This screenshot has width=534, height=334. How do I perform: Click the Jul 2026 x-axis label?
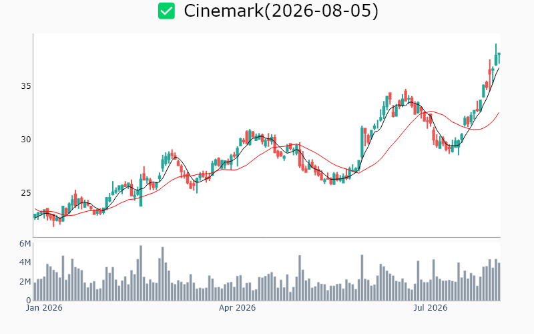click(x=431, y=308)
